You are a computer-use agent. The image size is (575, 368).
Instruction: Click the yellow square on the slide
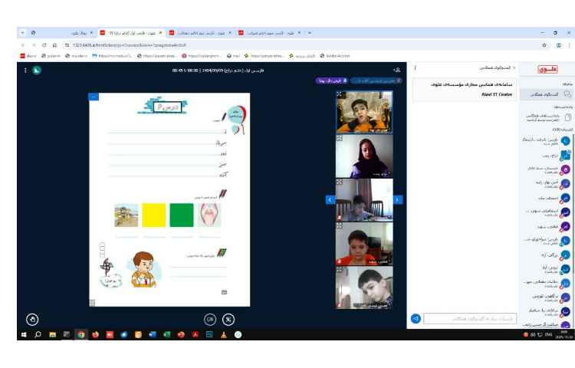(x=154, y=215)
